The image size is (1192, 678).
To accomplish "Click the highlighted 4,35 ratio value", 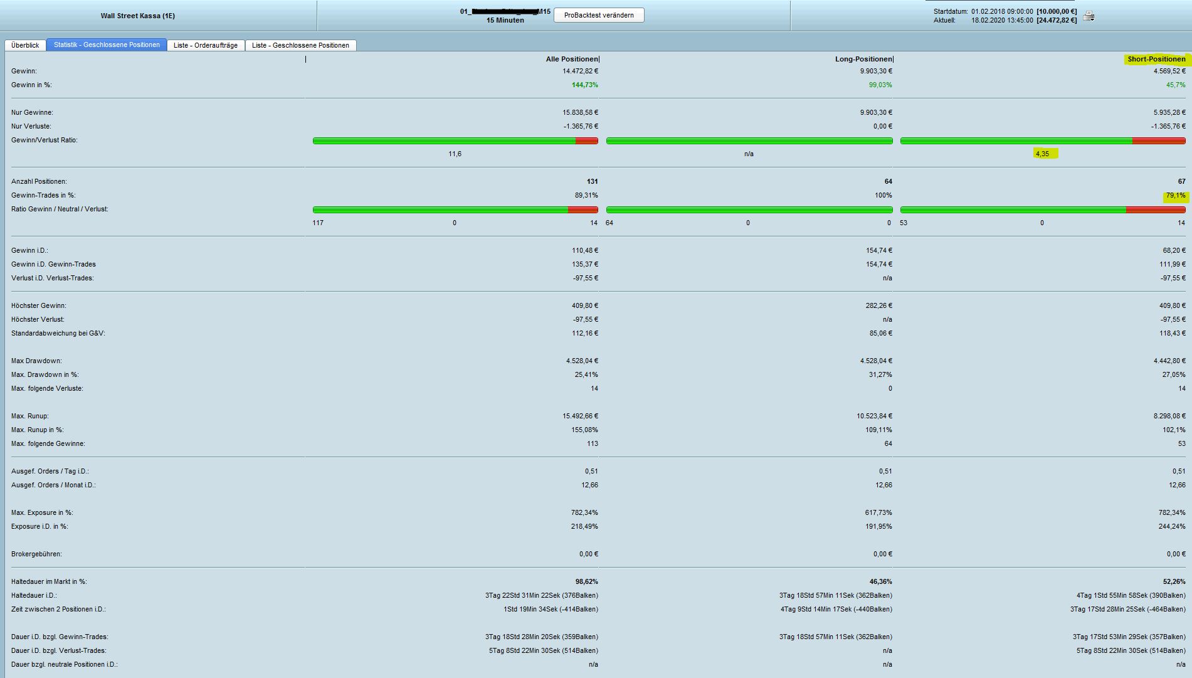I will click(x=1042, y=154).
